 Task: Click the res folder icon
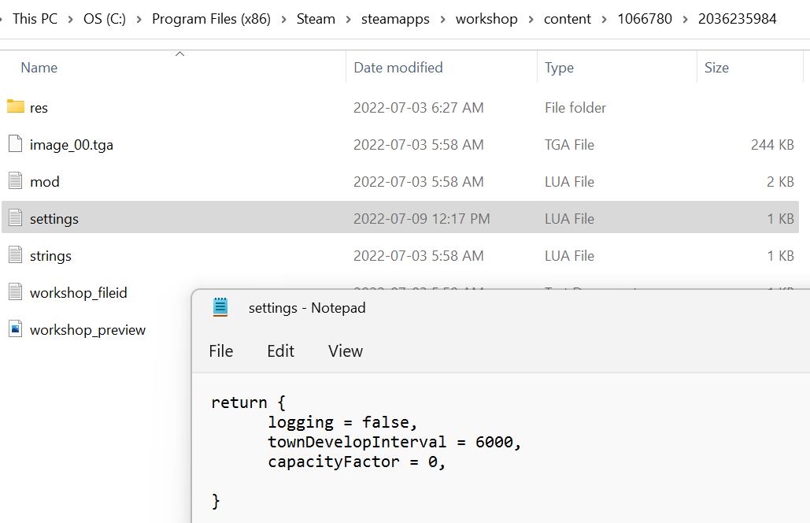tap(16, 106)
